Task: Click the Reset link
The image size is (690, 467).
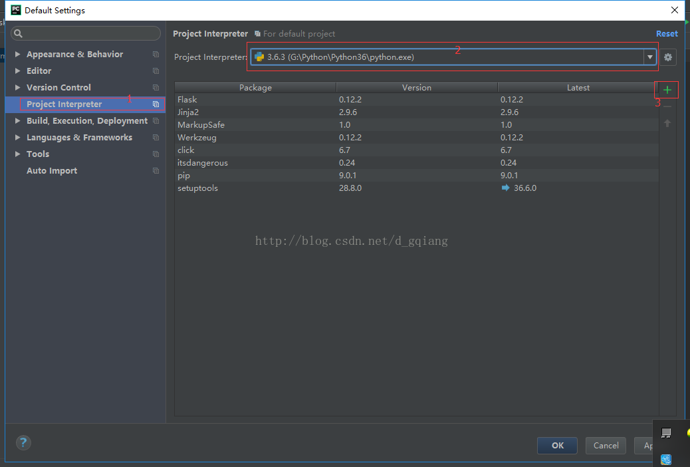Action: [x=667, y=33]
